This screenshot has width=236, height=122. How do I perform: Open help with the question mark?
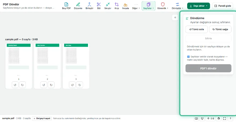230,119
